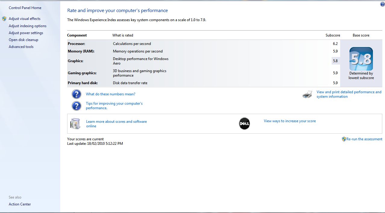The image size is (385, 213).
Task: Select the Graphics row label
Action: pos(75,61)
